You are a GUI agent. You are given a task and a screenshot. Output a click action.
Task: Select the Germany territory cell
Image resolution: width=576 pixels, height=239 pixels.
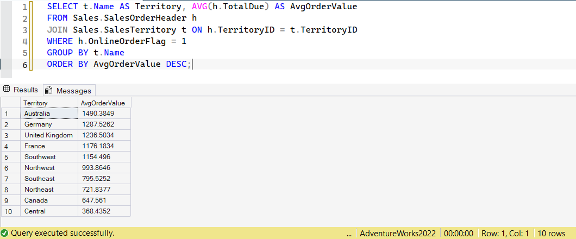pyautogui.click(x=49, y=124)
